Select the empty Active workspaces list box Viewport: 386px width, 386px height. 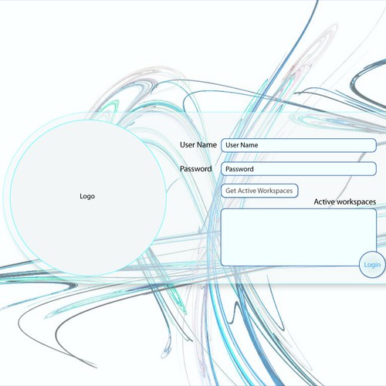pyautogui.click(x=299, y=237)
